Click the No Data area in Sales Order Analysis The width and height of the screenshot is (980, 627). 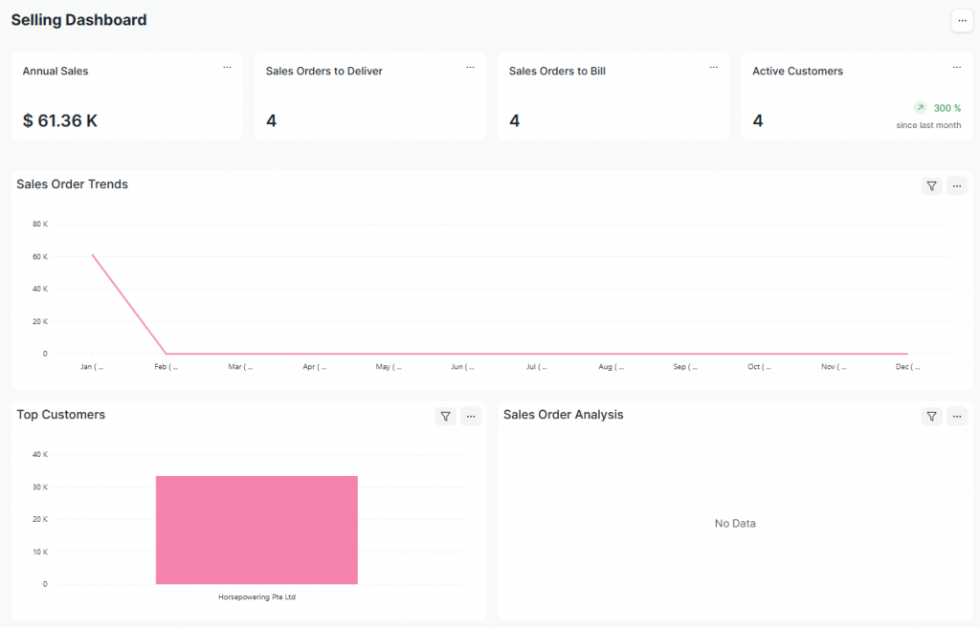click(x=735, y=523)
